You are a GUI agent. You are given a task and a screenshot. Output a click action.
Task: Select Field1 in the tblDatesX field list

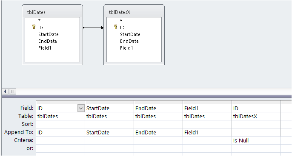click(x=126, y=48)
